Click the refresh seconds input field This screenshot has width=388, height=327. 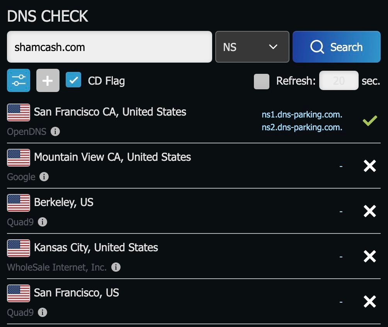click(339, 80)
